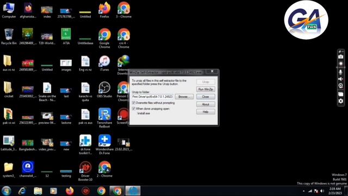Launch the Tenorshare ReiBoot shortcut

coord(104,118)
